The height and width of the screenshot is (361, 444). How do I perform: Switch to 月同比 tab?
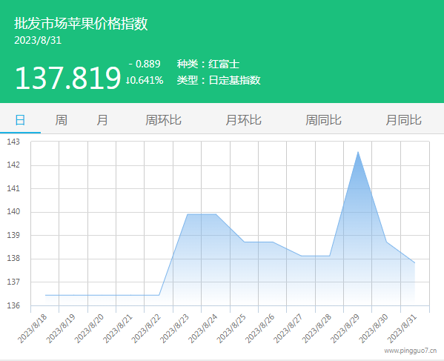click(x=403, y=120)
